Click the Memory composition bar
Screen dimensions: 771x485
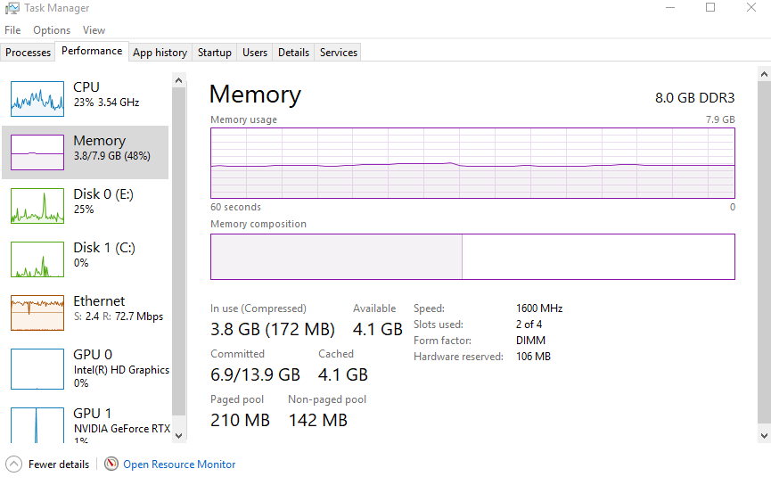coord(472,257)
